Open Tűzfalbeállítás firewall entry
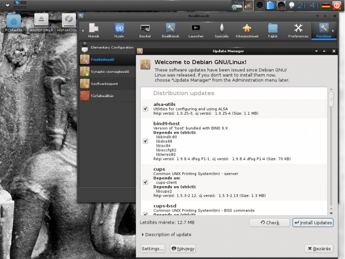 [107, 96]
